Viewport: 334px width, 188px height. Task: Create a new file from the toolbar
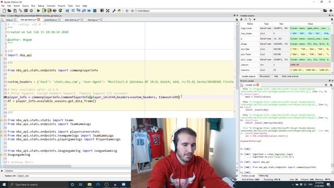tap(4, 10)
